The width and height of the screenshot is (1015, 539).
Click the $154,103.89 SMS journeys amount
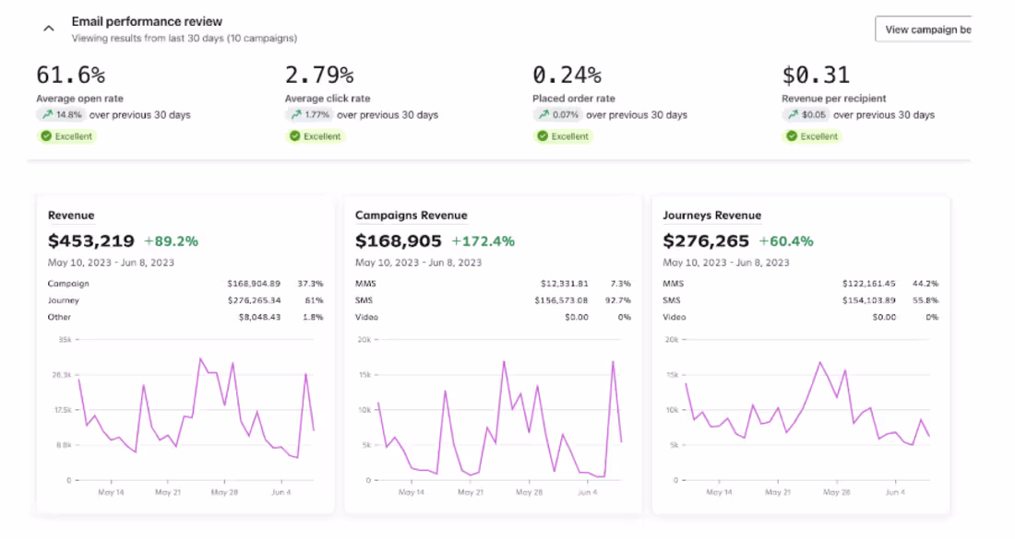(x=868, y=300)
